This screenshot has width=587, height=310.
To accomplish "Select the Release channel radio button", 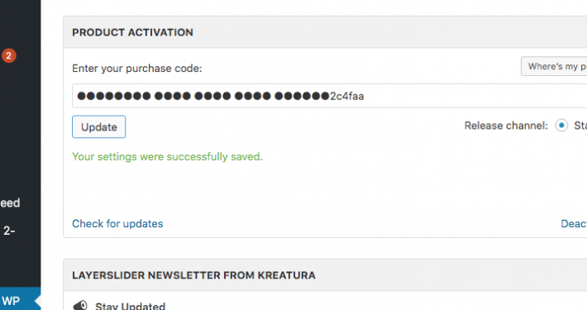I will point(561,126).
